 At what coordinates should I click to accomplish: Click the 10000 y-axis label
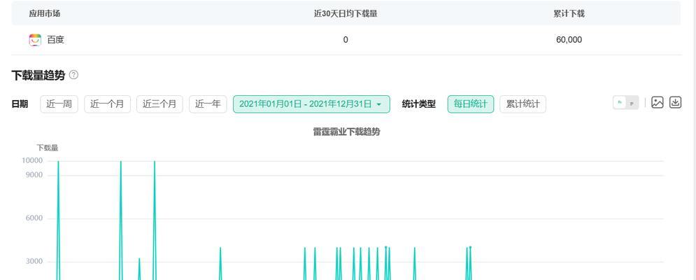click(x=32, y=160)
